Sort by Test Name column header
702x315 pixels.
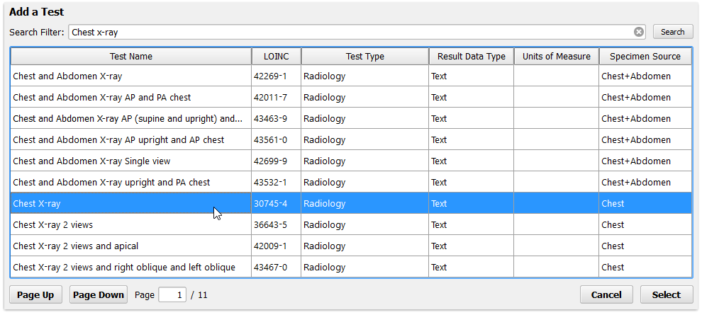point(130,57)
